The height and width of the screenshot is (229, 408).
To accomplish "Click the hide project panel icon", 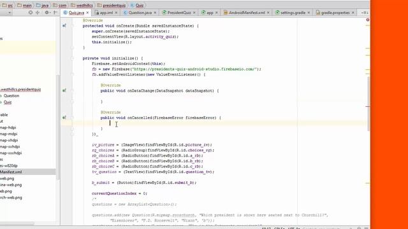I will [x=55, y=13].
